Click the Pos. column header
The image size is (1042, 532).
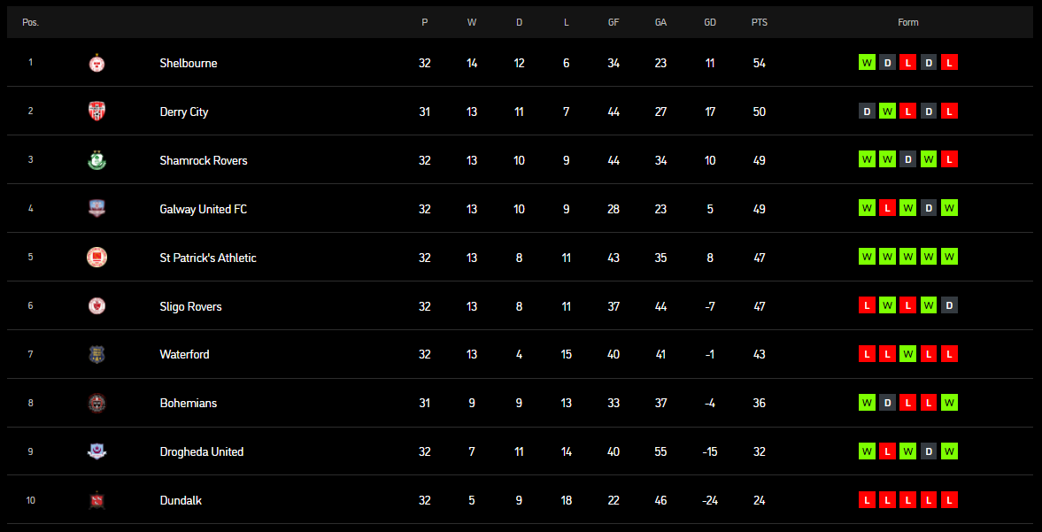pyautogui.click(x=31, y=23)
